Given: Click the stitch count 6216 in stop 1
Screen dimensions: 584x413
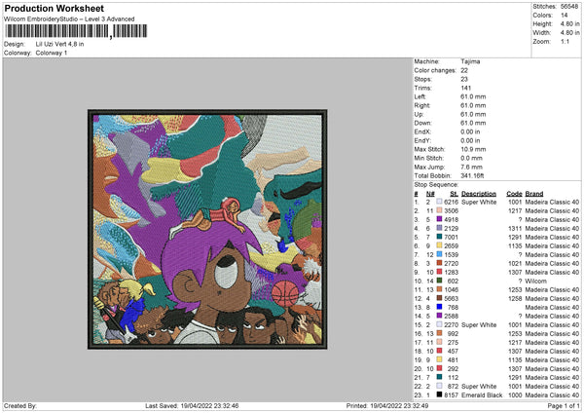Looking at the screenshot, I should (451, 202).
